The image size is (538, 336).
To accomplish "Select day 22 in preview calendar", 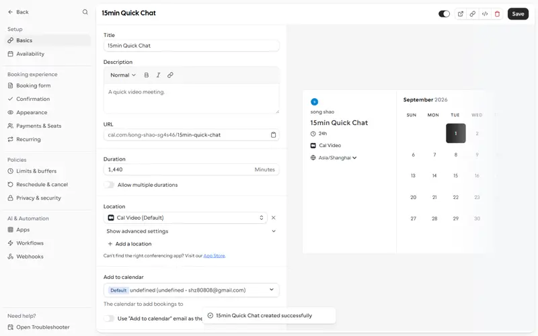I will coord(456,197).
